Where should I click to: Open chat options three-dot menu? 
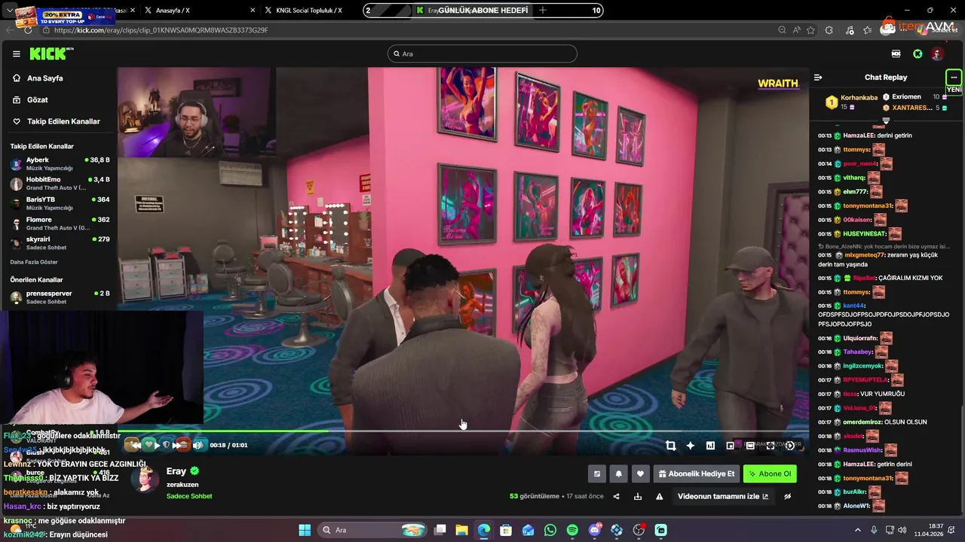point(954,78)
